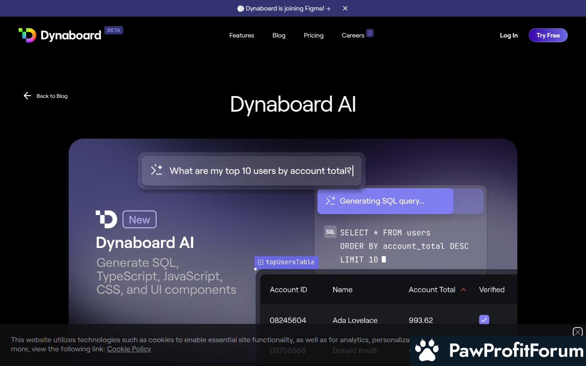Click the SELECT * FROM users code line
586x366 pixels.
coord(385,232)
